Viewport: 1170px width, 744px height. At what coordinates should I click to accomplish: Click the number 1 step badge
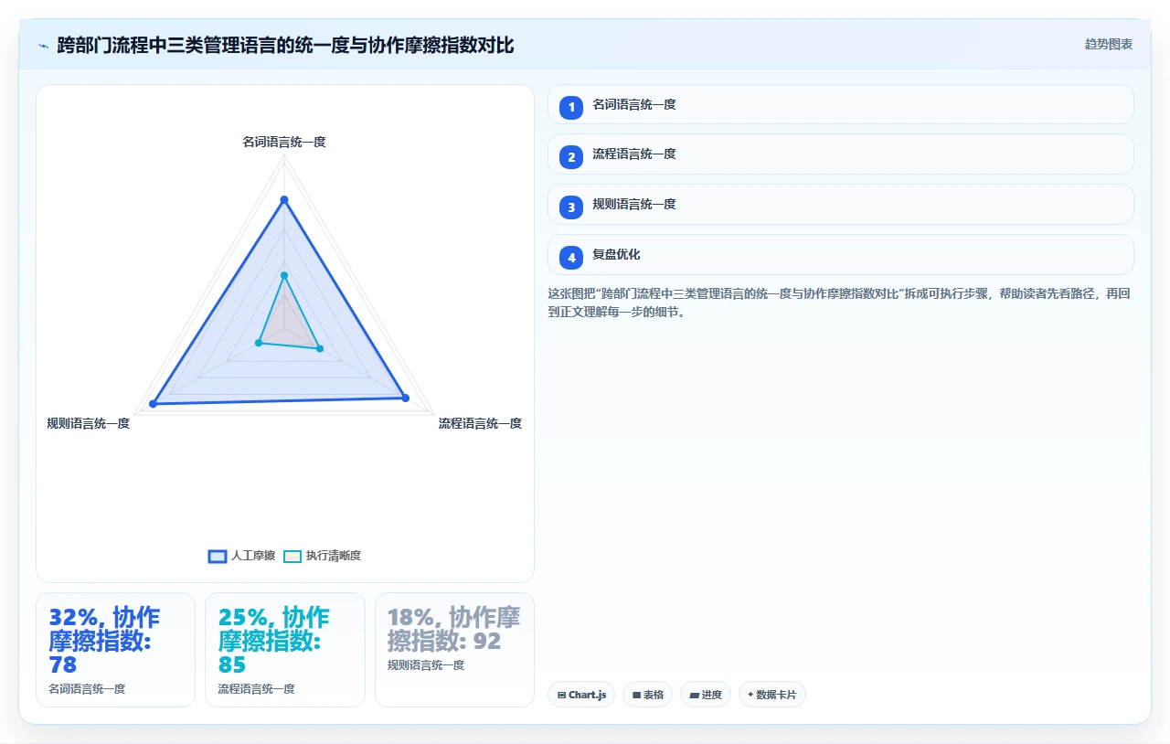click(x=571, y=108)
